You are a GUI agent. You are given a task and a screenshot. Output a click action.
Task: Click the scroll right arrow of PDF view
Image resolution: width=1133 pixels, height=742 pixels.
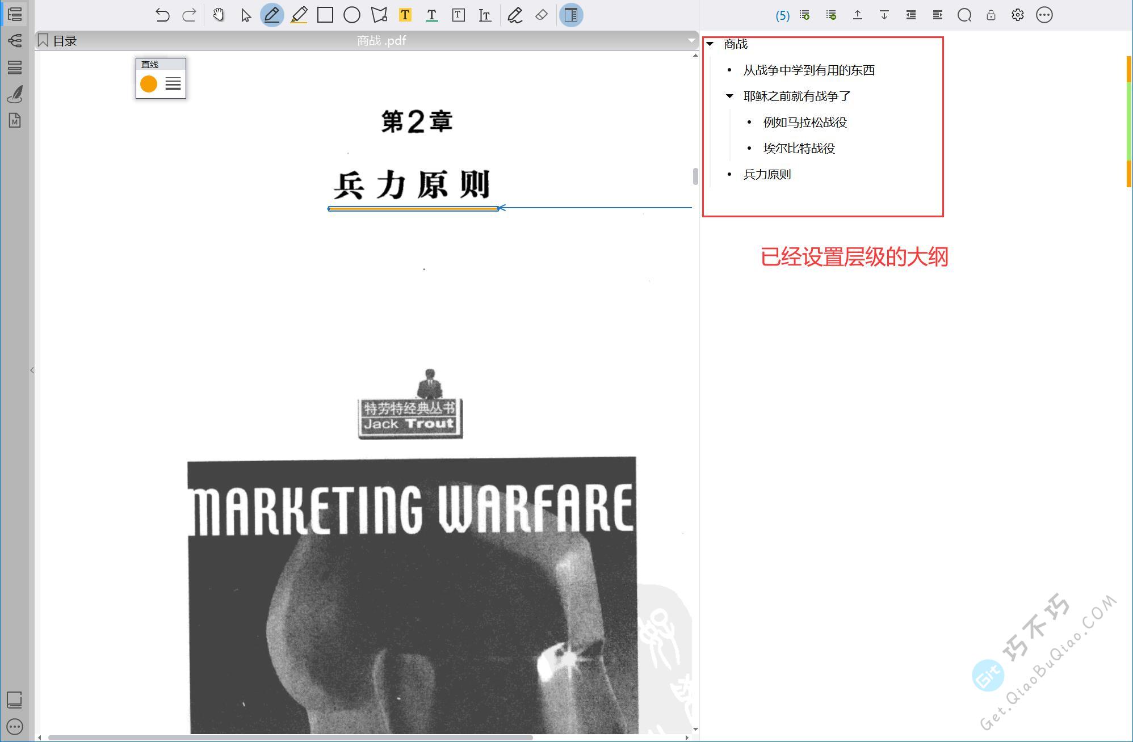(687, 737)
